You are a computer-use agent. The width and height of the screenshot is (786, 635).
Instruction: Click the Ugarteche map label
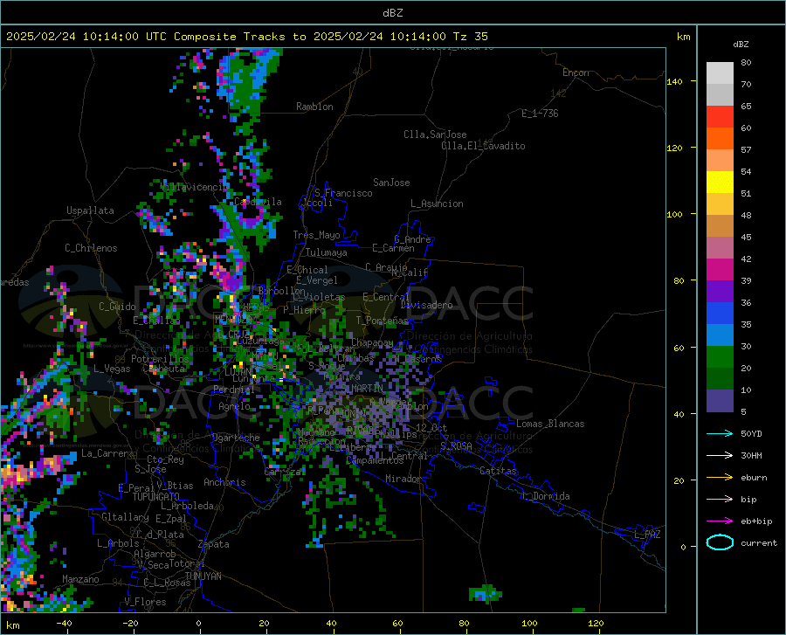tap(236, 438)
